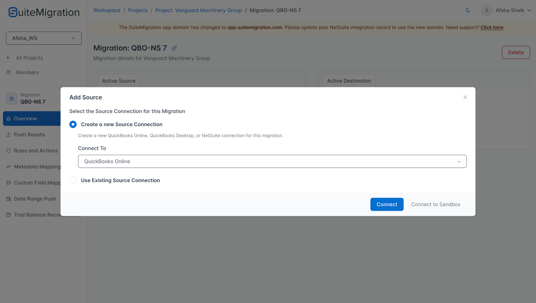Click the Date Range Push calendar icon
This screenshot has height=303, width=536.
[x=9, y=199]
